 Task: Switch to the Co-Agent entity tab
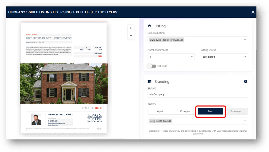[185, 111]
